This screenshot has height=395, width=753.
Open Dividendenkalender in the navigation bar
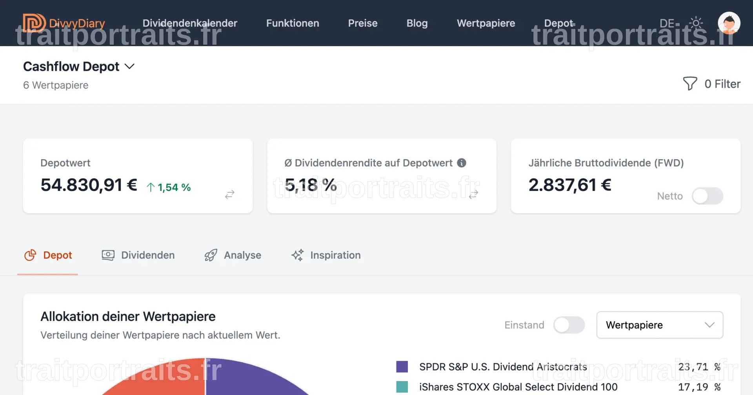pos(190,23)
